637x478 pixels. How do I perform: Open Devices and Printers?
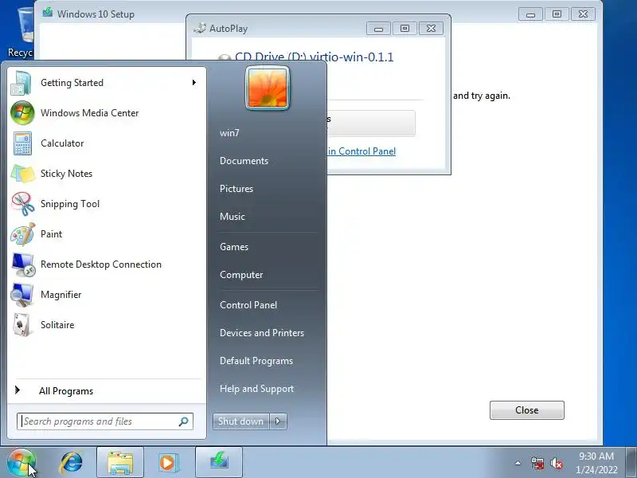click(262, 333)
